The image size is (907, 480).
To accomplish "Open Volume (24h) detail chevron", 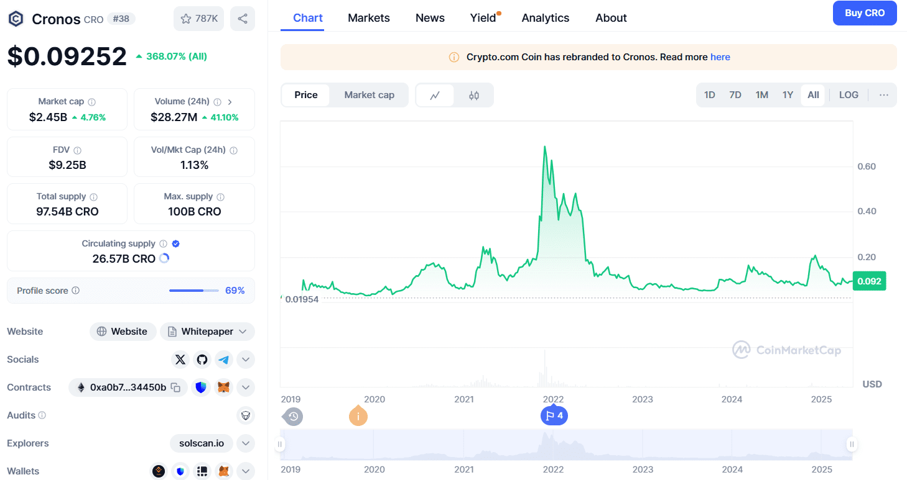I will point(230,102).
